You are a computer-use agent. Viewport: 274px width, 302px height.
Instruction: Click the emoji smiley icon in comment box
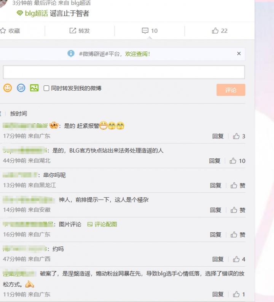(8, 88)
